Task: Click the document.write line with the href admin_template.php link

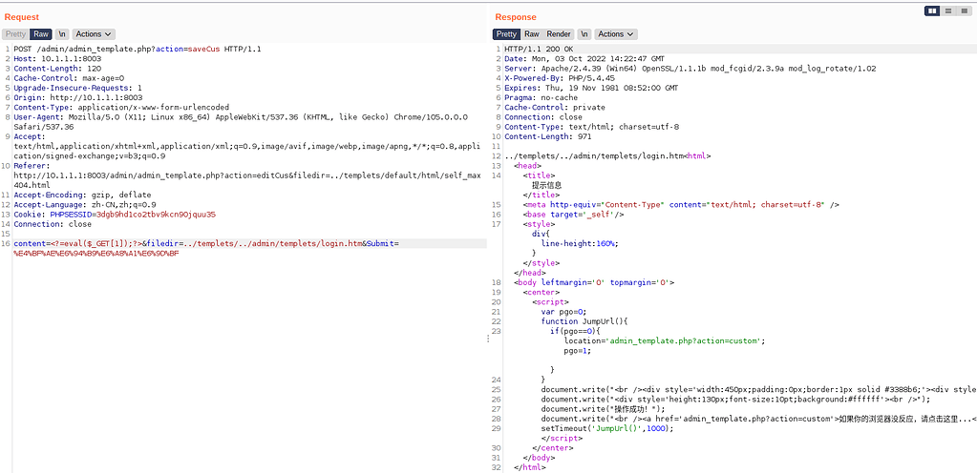Action: click(x=759, y=419)
